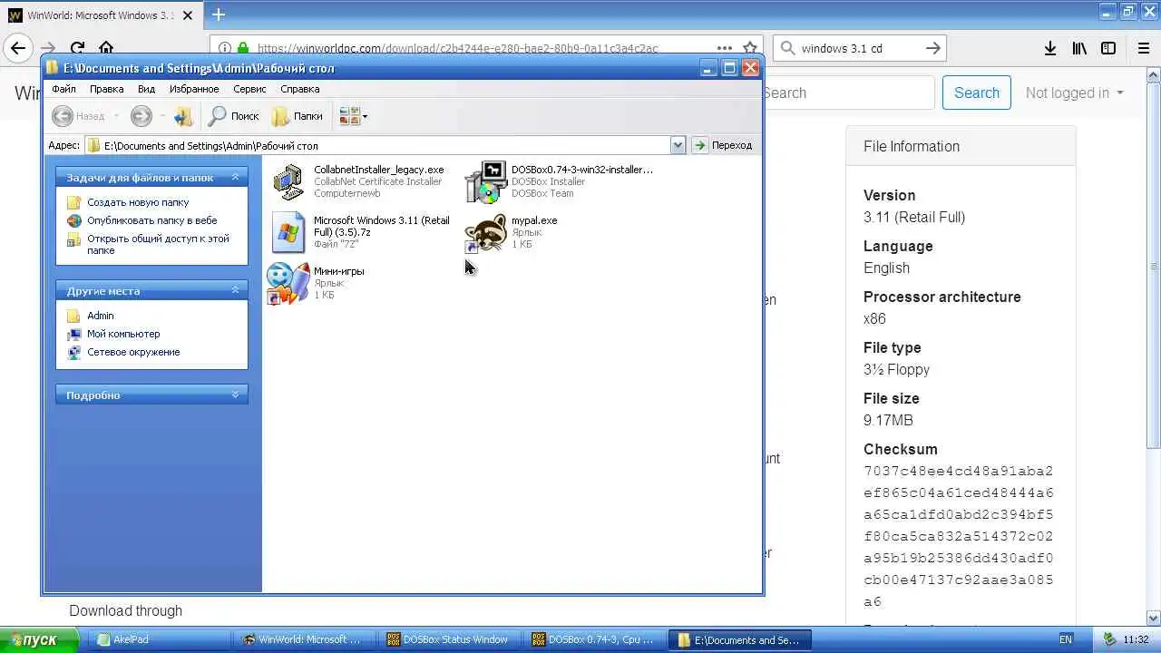
Task: Toggle the browser sidebar icon
Action: 1108,48
